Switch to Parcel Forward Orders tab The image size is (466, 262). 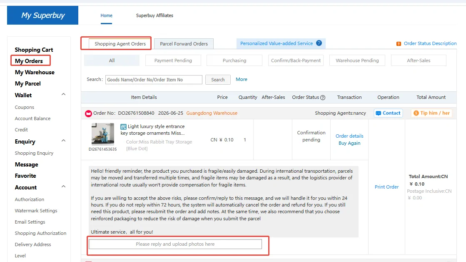[184, 44]
